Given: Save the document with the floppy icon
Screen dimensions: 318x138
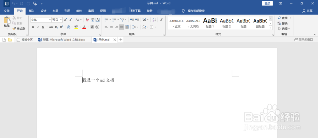Looking at the screenshot, I should 6,3.
